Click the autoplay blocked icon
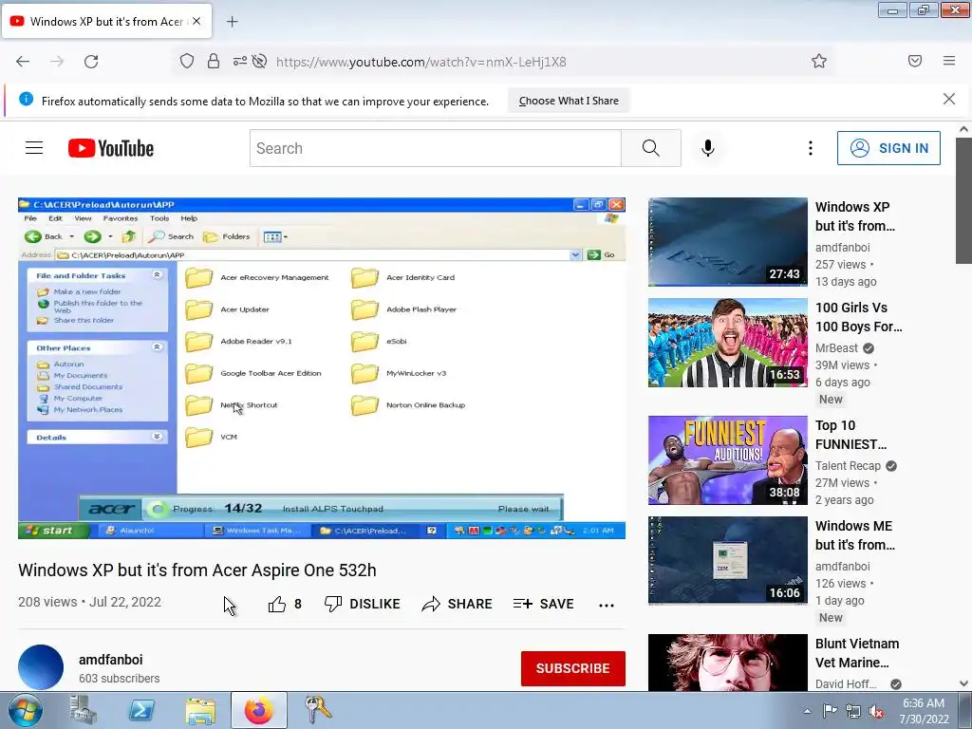The width and height of the screenshot is (972, 729). [x=260, y=62]
